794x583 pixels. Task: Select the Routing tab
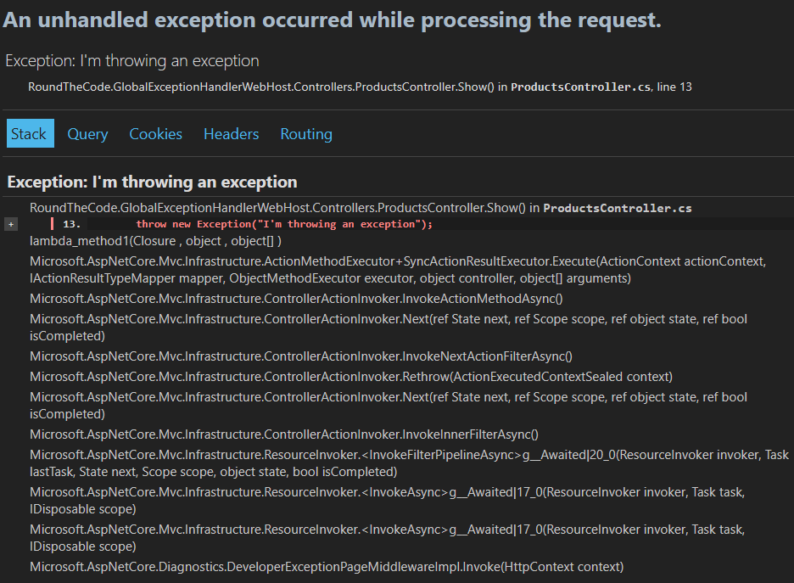coord(305,133)
